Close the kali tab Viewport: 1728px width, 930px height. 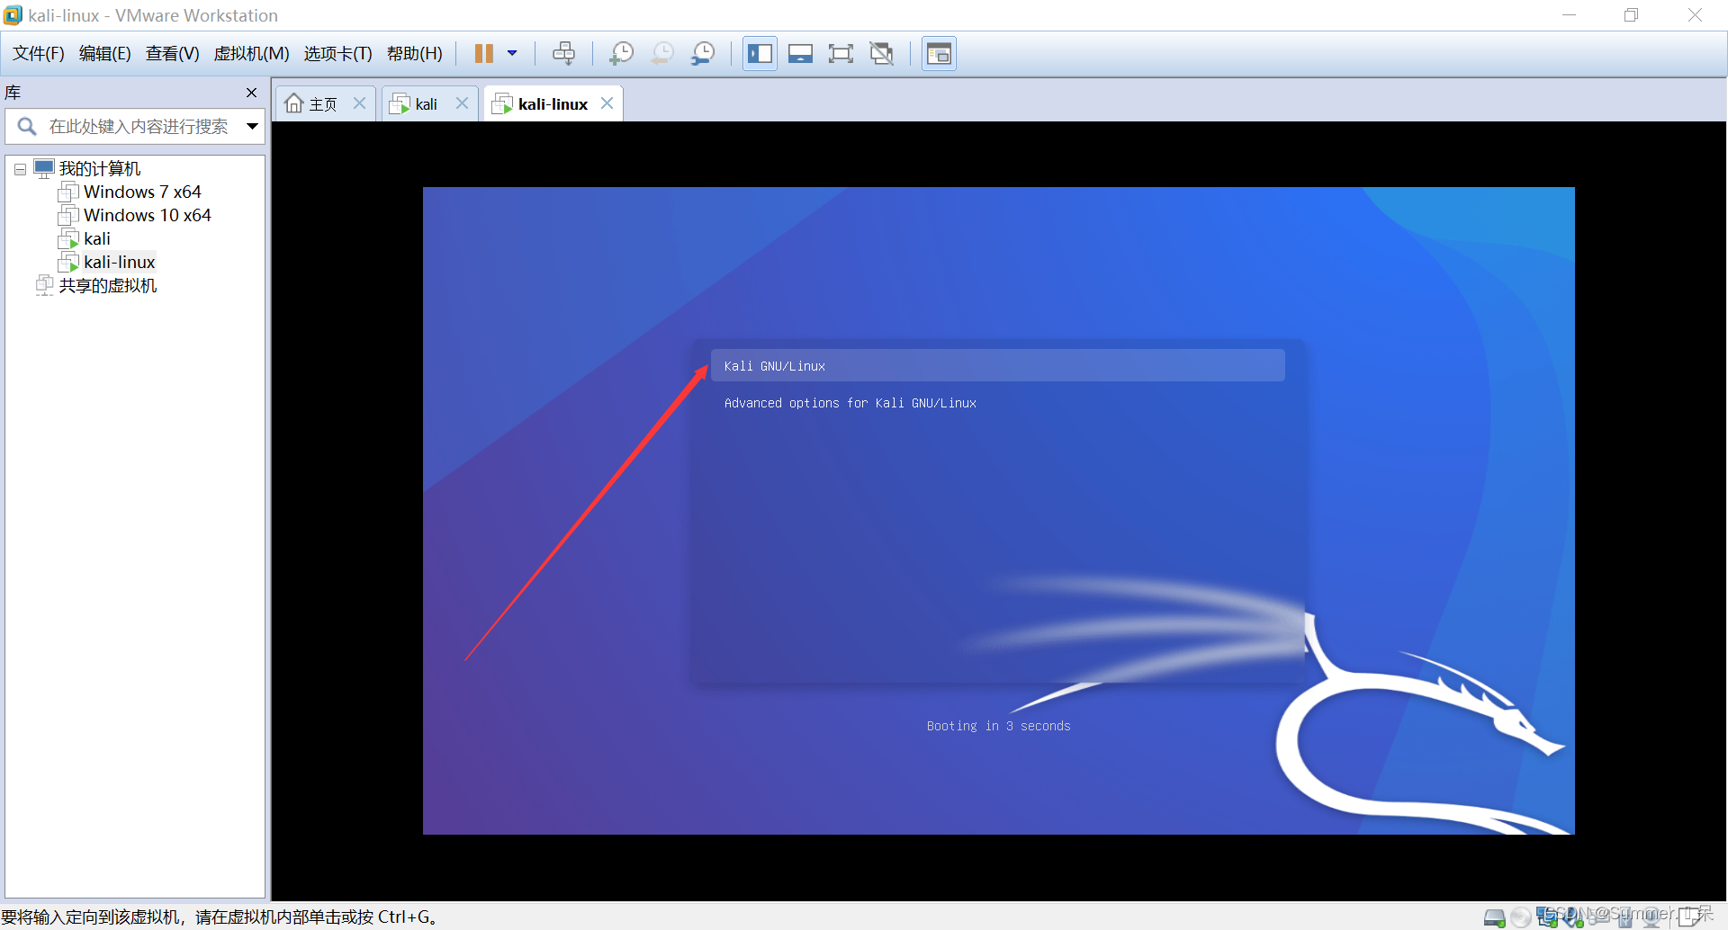point(462,103)
